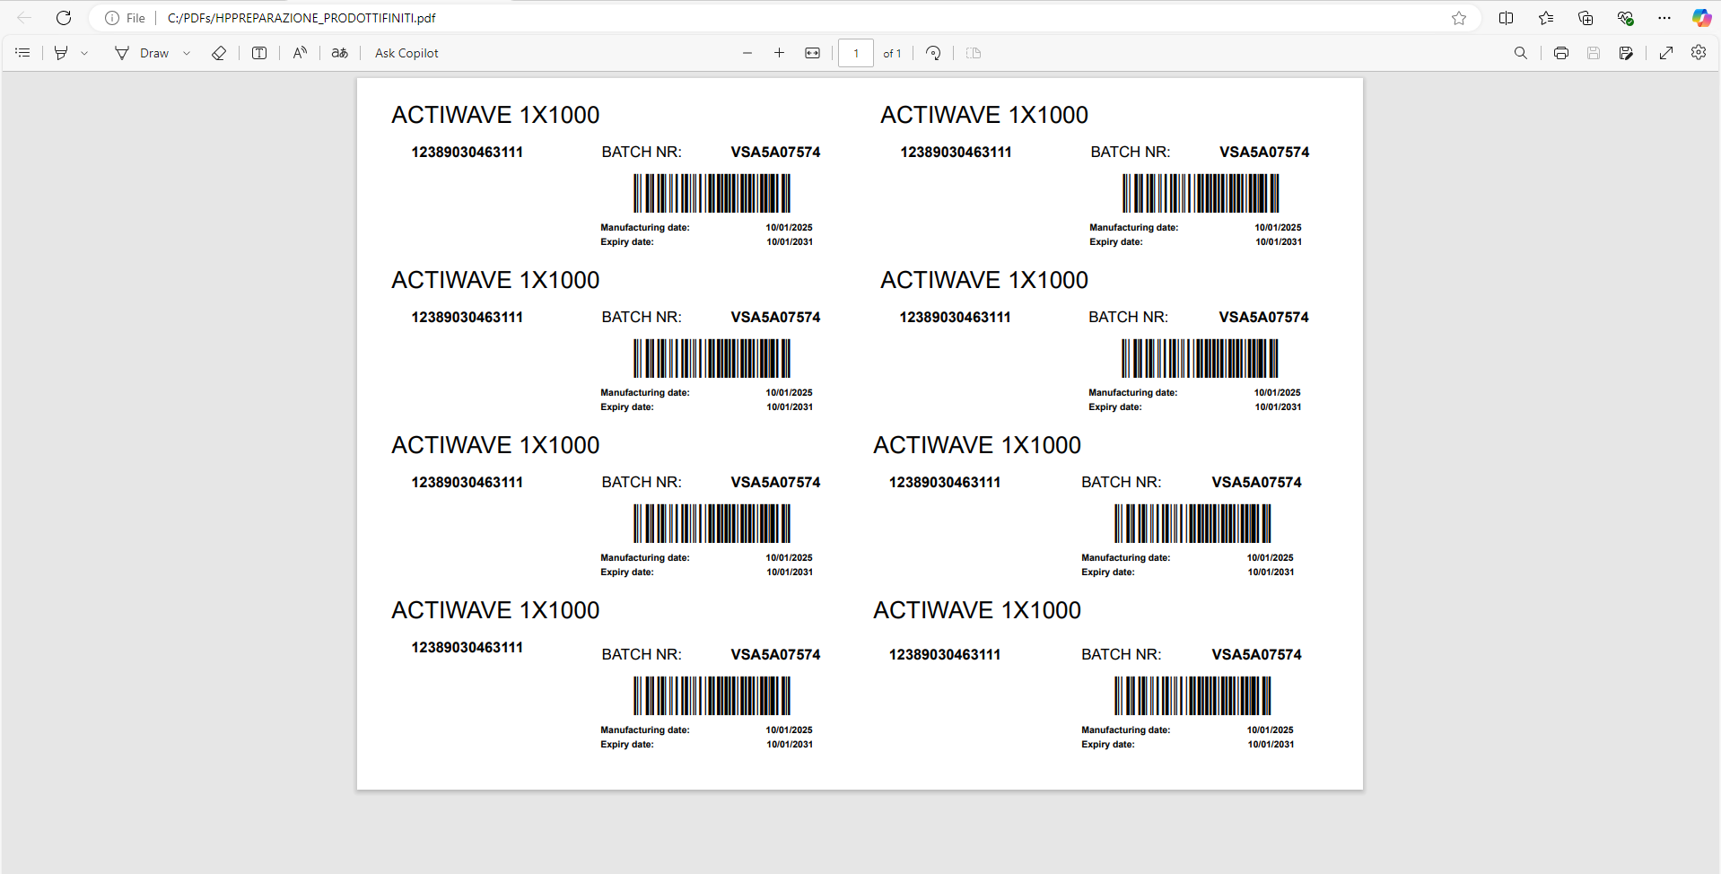The height and width of the screenshot is (874, 1721).
Task: Open the Favorites list
Action: tap(1546, 18)
